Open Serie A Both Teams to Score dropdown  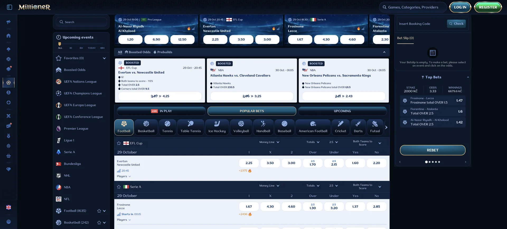pos(367,187)
